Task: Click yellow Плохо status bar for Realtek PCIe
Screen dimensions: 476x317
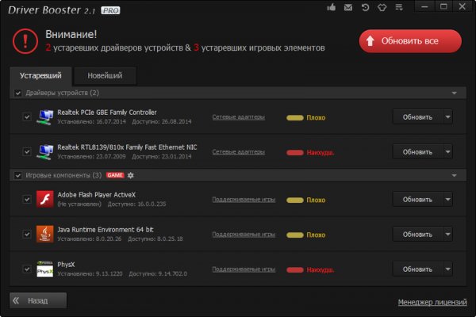Action: click(x=295, y=118)
